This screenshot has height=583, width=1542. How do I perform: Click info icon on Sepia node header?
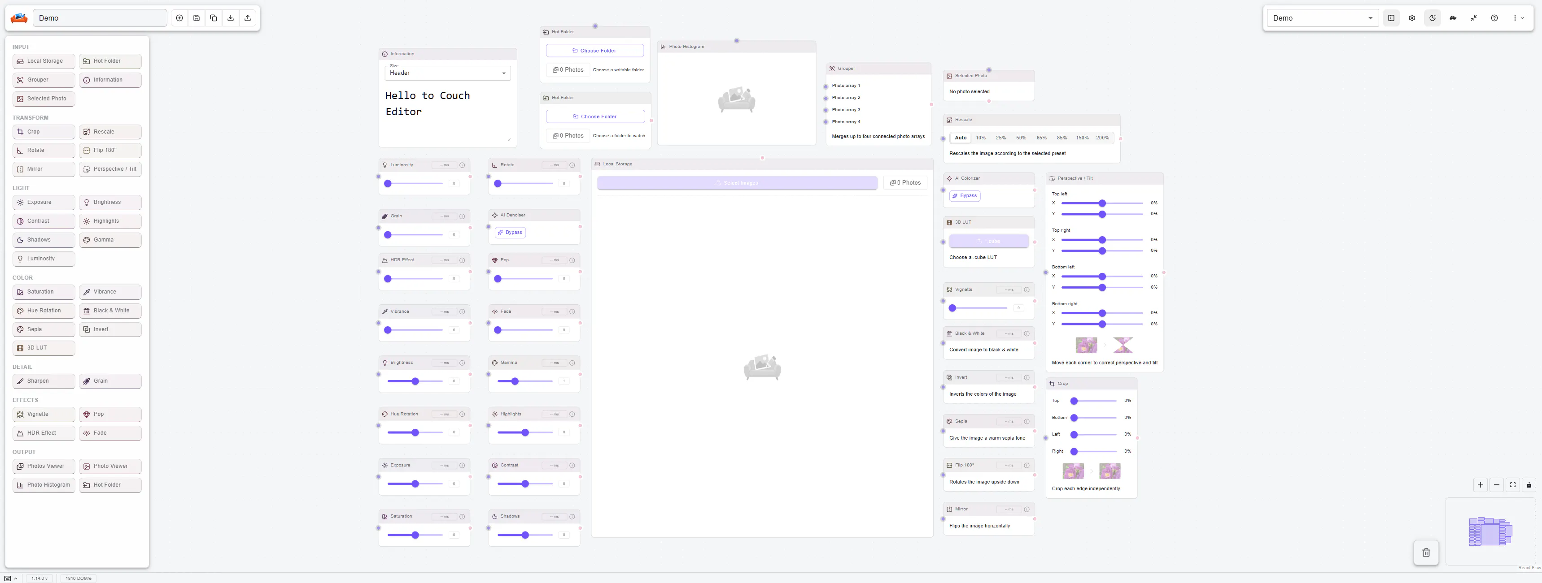pos(1027,422)
